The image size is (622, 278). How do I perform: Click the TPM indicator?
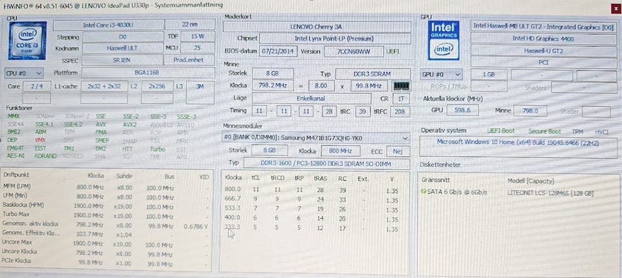tap(577, 132)
